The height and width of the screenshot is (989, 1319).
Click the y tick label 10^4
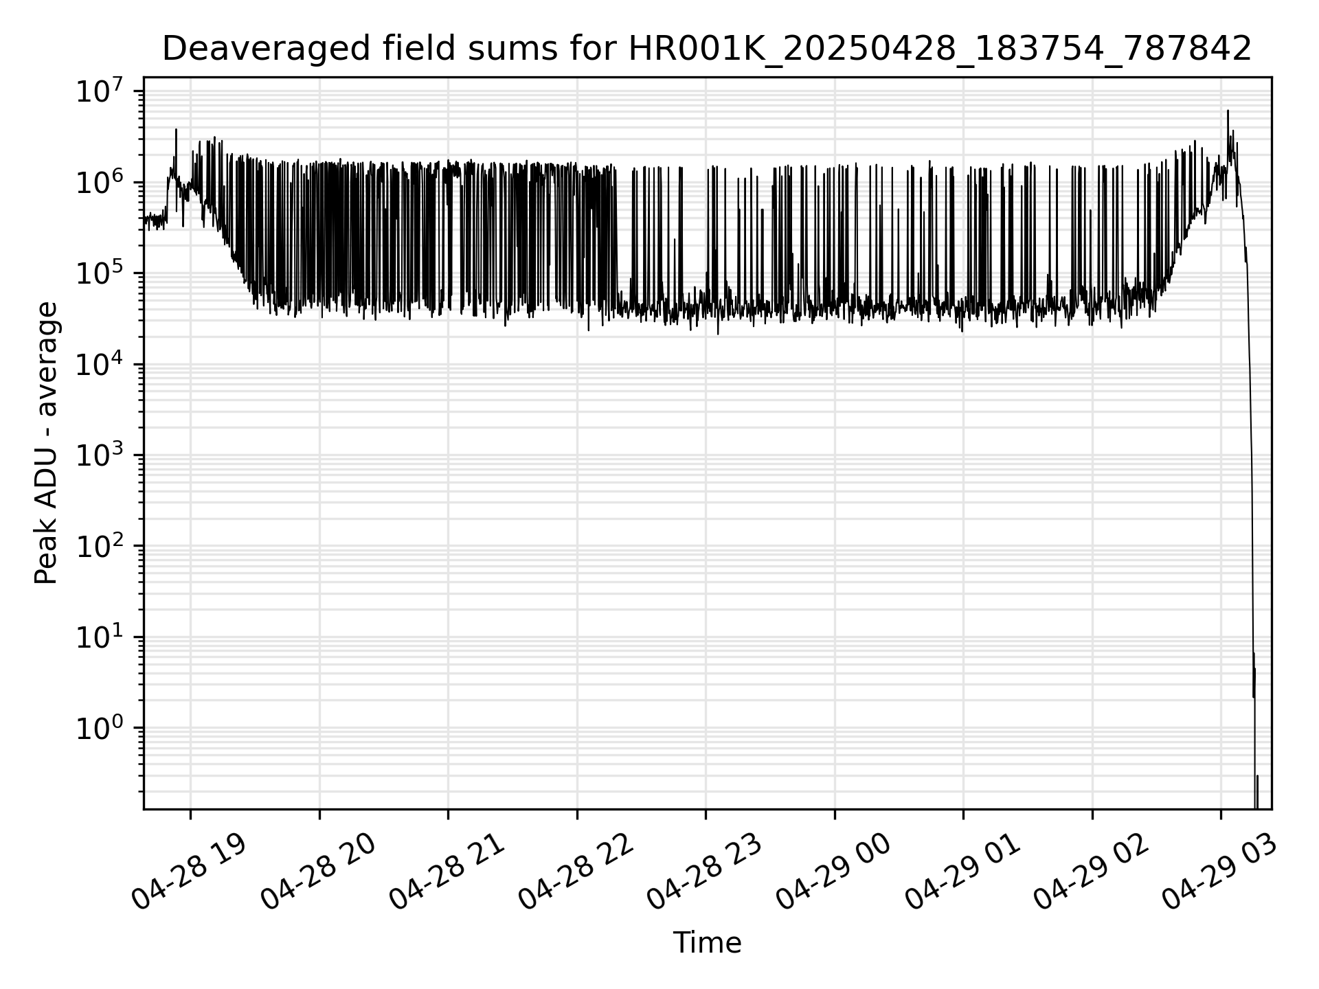click(99, 363)
